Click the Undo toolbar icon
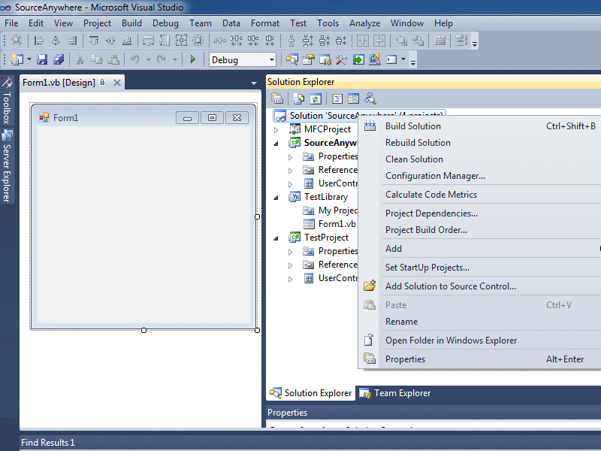Viewport: 601px width, 451px height. [x=135, y=59]
